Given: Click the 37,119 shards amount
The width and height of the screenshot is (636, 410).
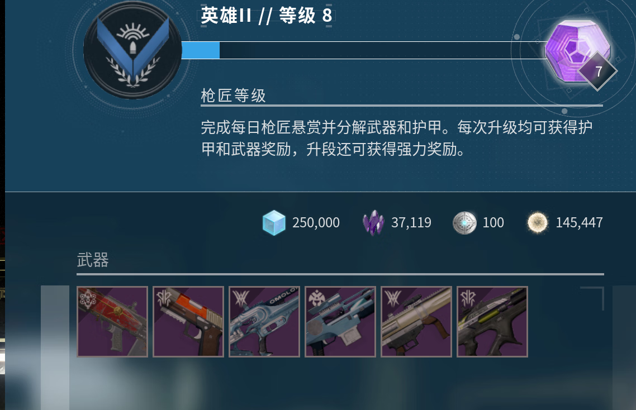Looking at the screenshot, I should pyautogui.click(x=411, y=223).
